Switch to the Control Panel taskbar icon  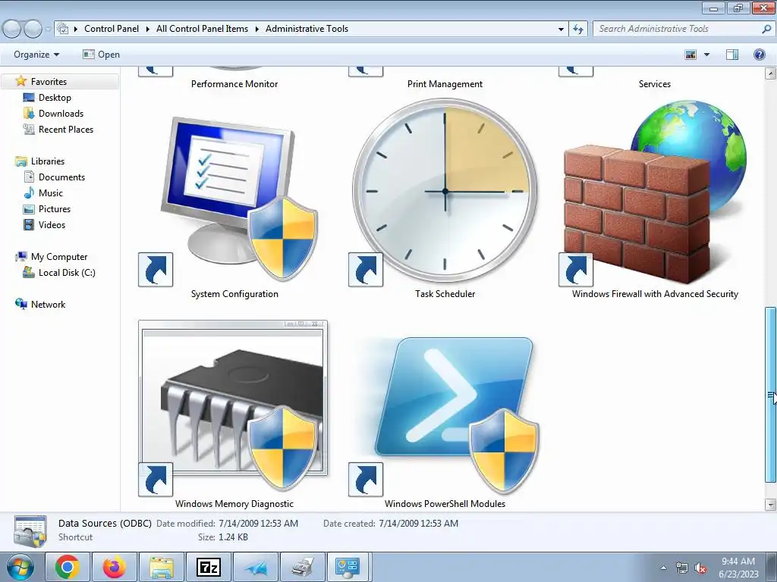(x=348, y=567)
